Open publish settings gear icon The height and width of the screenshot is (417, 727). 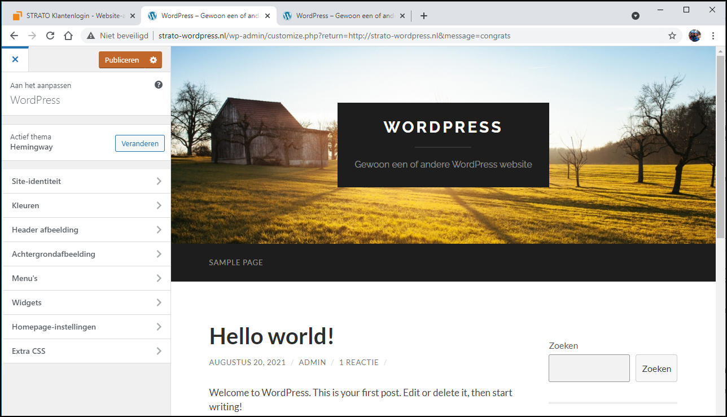154,60
